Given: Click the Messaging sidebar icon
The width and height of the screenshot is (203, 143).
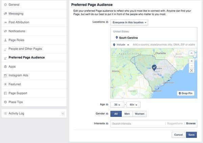Looking at the screenshot, I should click(x=5, y=14).
